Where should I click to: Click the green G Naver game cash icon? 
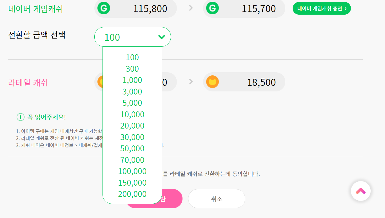pyautogui.click(x=104, y=8)
